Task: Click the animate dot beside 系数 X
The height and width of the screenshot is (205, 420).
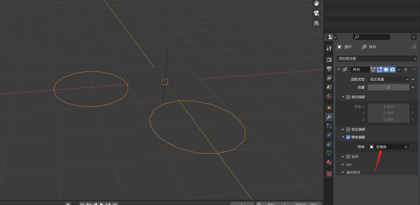Action: point(413,107)
